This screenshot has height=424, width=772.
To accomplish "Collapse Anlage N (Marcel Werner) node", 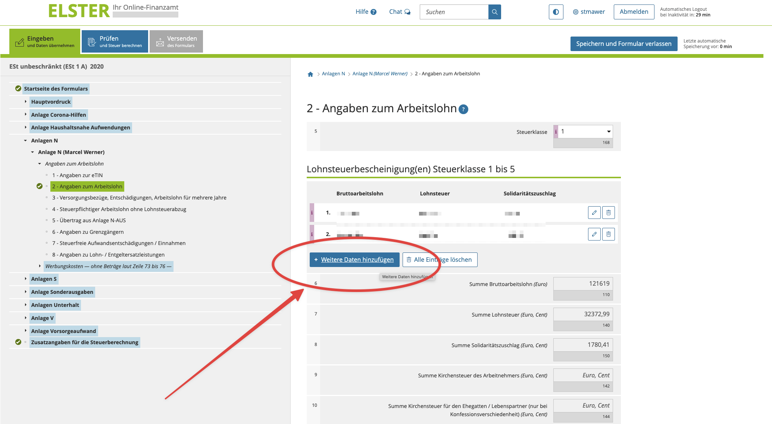I will (x=32, y=152).
